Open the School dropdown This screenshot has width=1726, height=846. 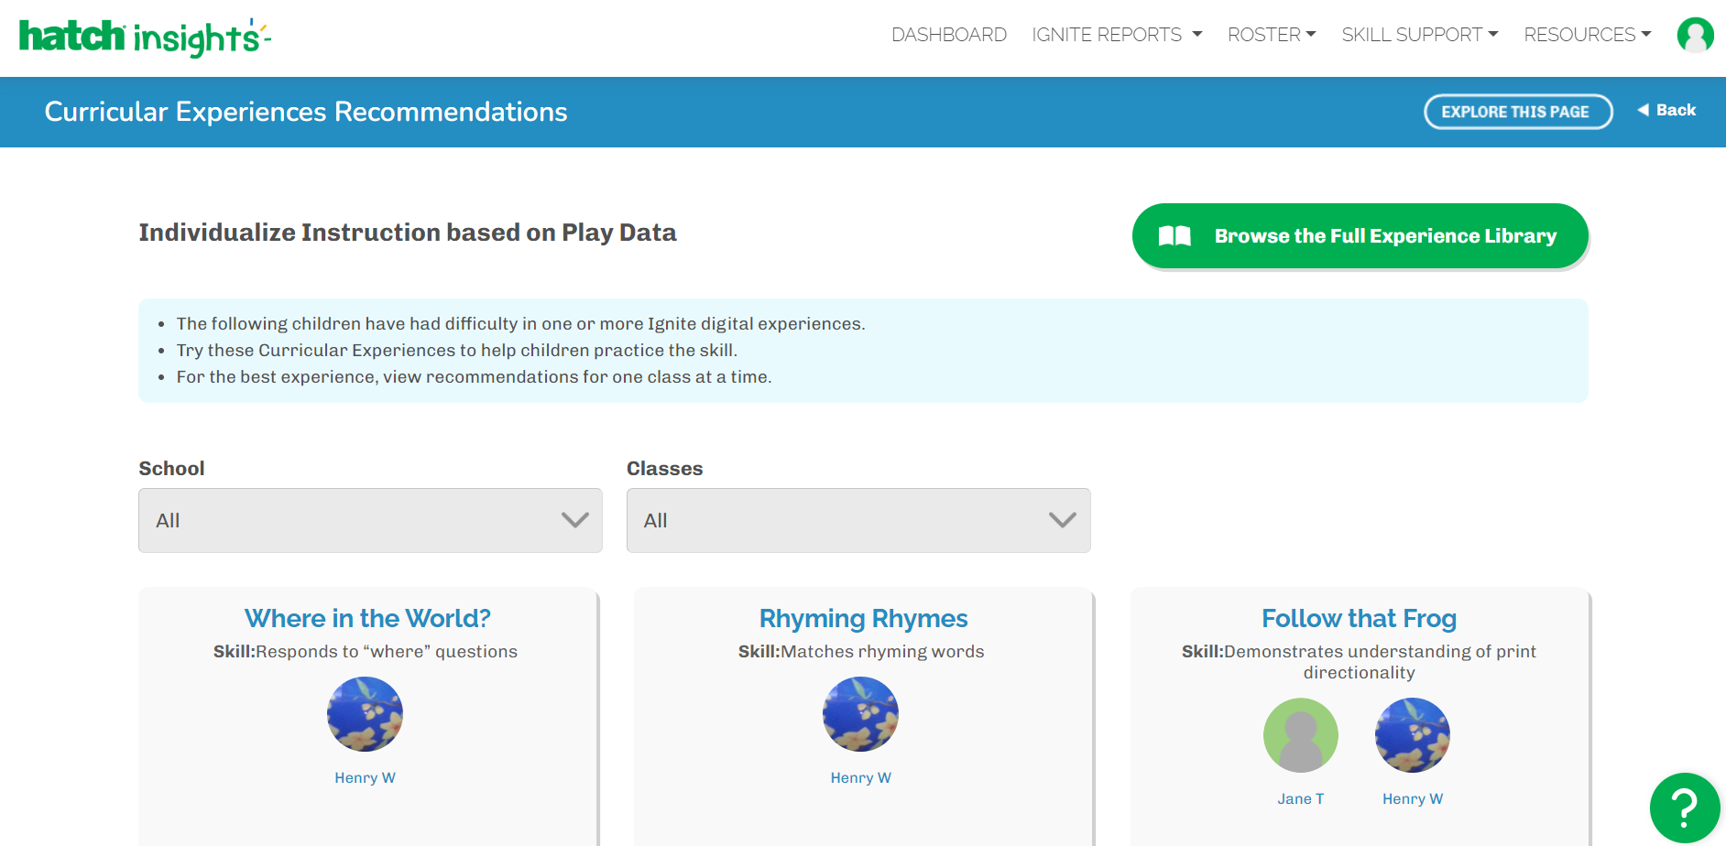click(370, 520)
